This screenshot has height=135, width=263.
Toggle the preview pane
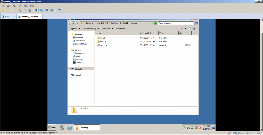190,29
